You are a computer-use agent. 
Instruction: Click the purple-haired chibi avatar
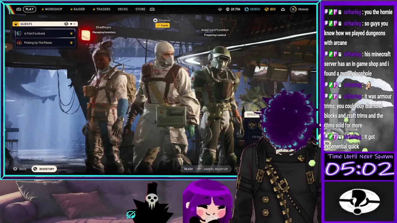coord(207,201)
